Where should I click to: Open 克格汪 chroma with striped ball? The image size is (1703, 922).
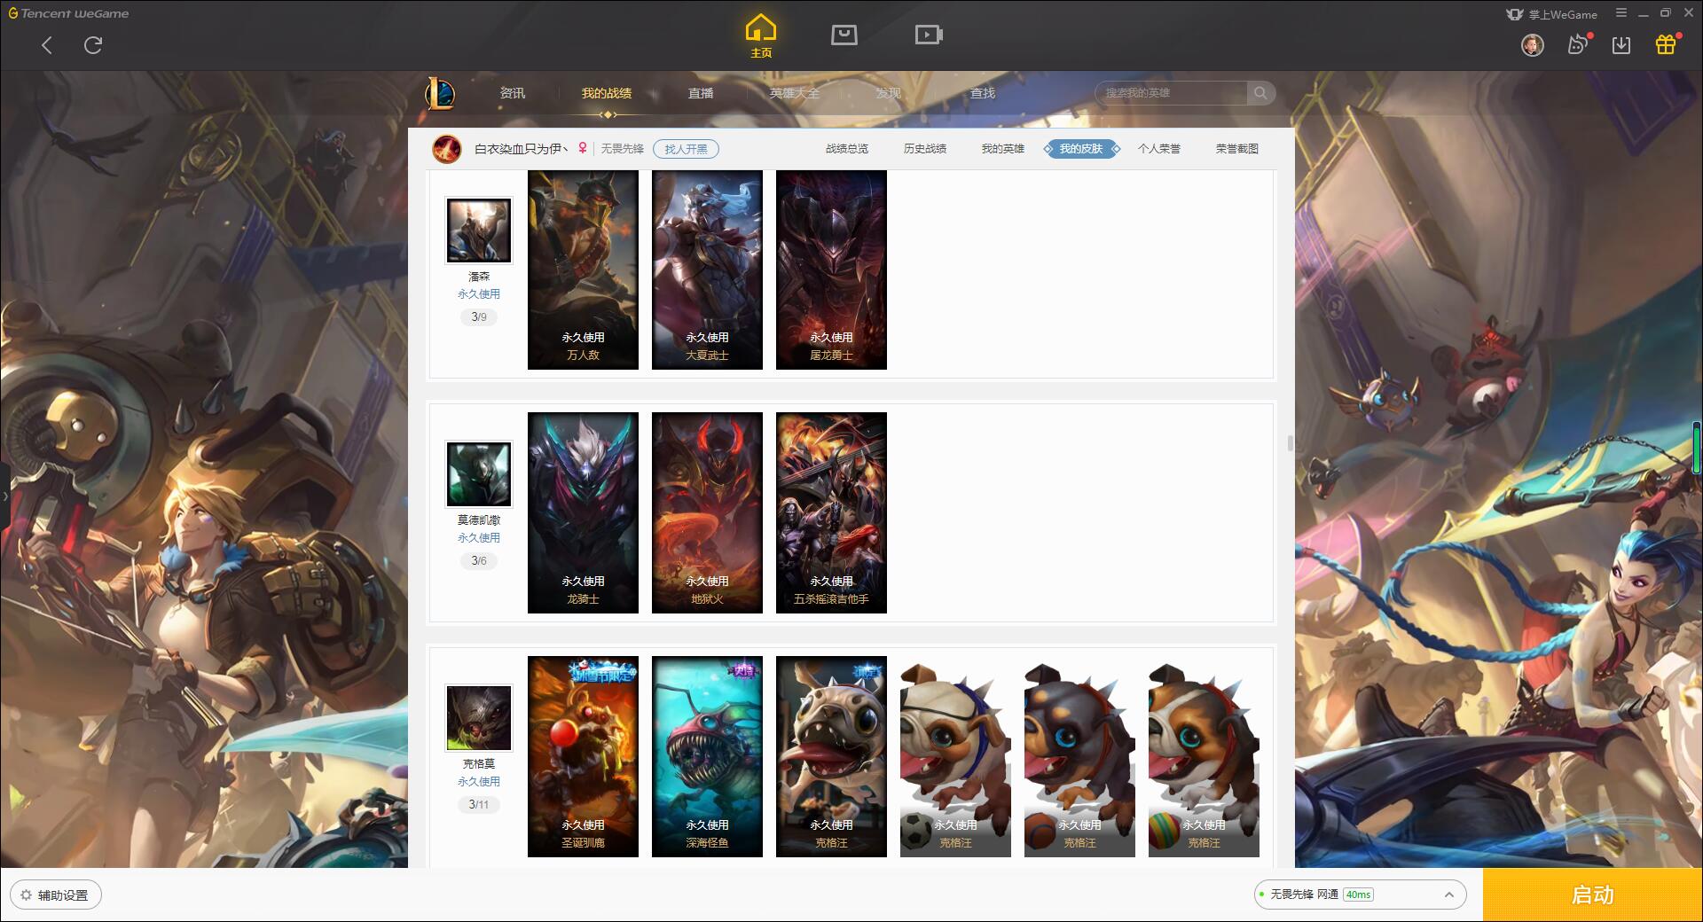click(1204, 756)
